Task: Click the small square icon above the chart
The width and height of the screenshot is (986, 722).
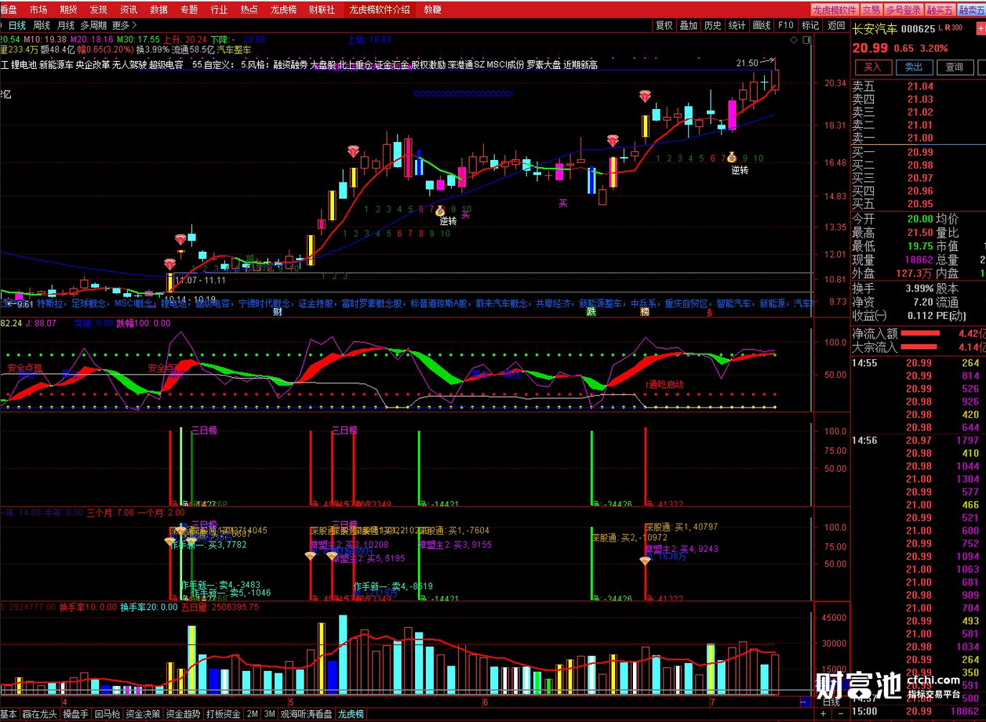Action: tap(808, 39)
